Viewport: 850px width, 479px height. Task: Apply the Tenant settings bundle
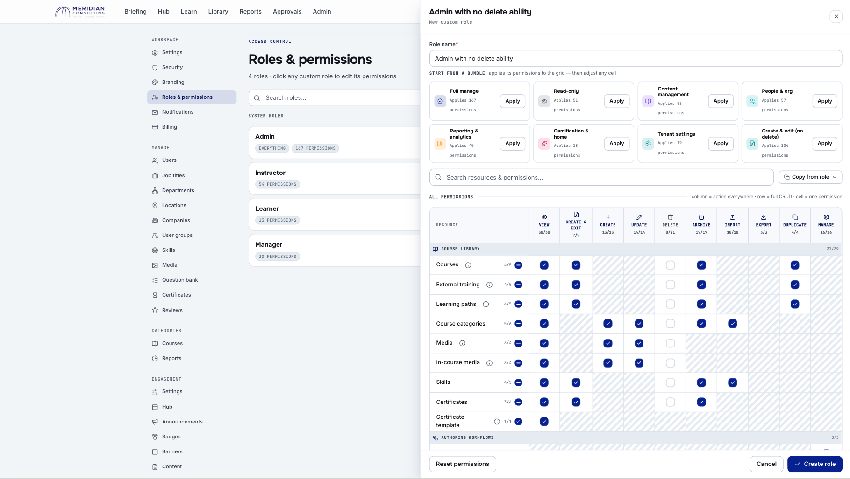pos(721,144)
